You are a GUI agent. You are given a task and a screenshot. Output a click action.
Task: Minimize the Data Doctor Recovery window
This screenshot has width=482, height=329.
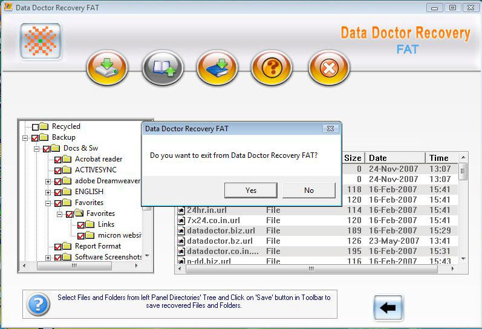(435, 8)
